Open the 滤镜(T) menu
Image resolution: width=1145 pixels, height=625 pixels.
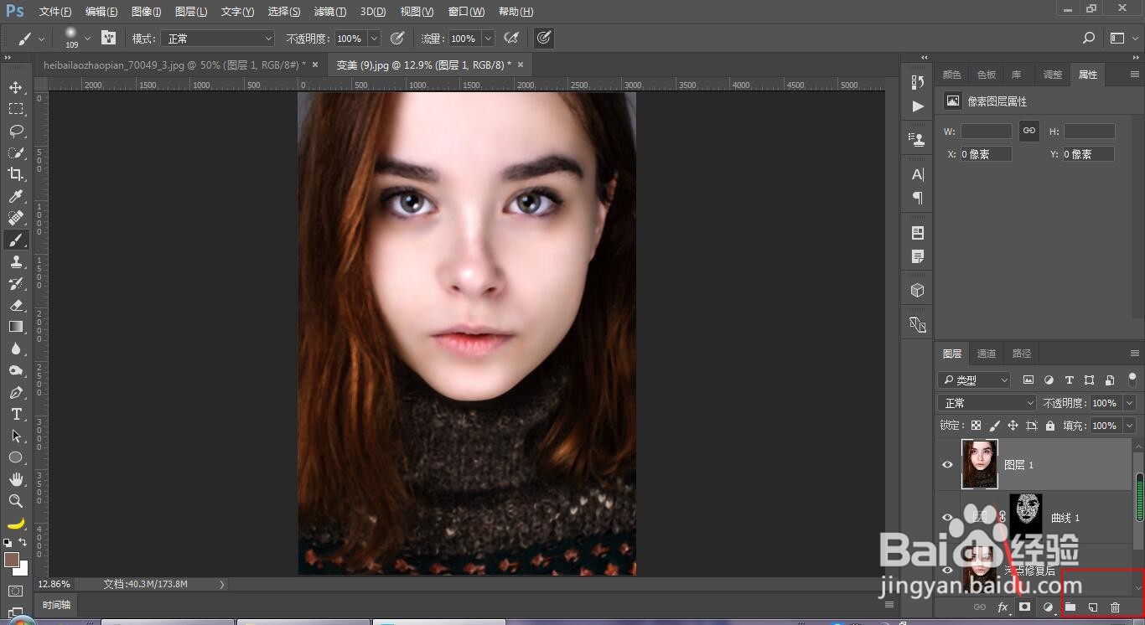[x=330, y=12]
